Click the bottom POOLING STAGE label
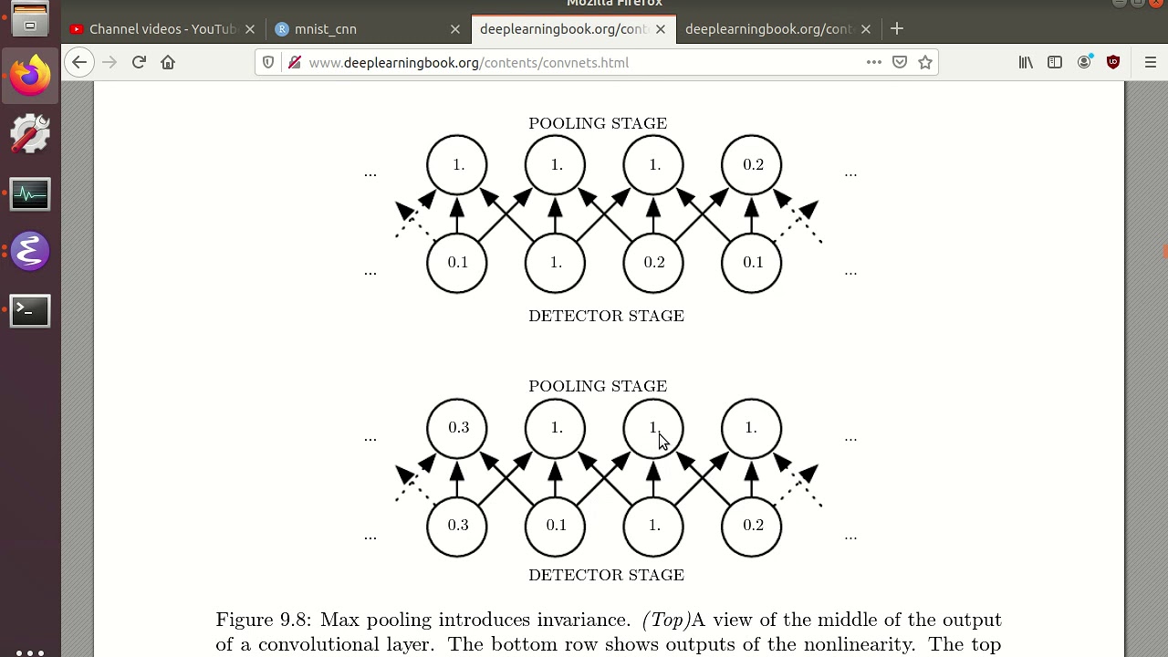The width and height of the screenshot is (1168, 657). 598,386
